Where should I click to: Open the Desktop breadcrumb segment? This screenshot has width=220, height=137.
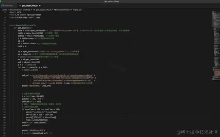[27, 10]
